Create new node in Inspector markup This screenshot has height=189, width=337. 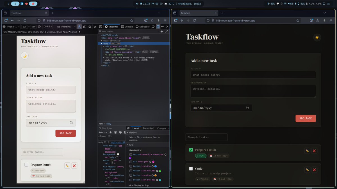(162, 32)
